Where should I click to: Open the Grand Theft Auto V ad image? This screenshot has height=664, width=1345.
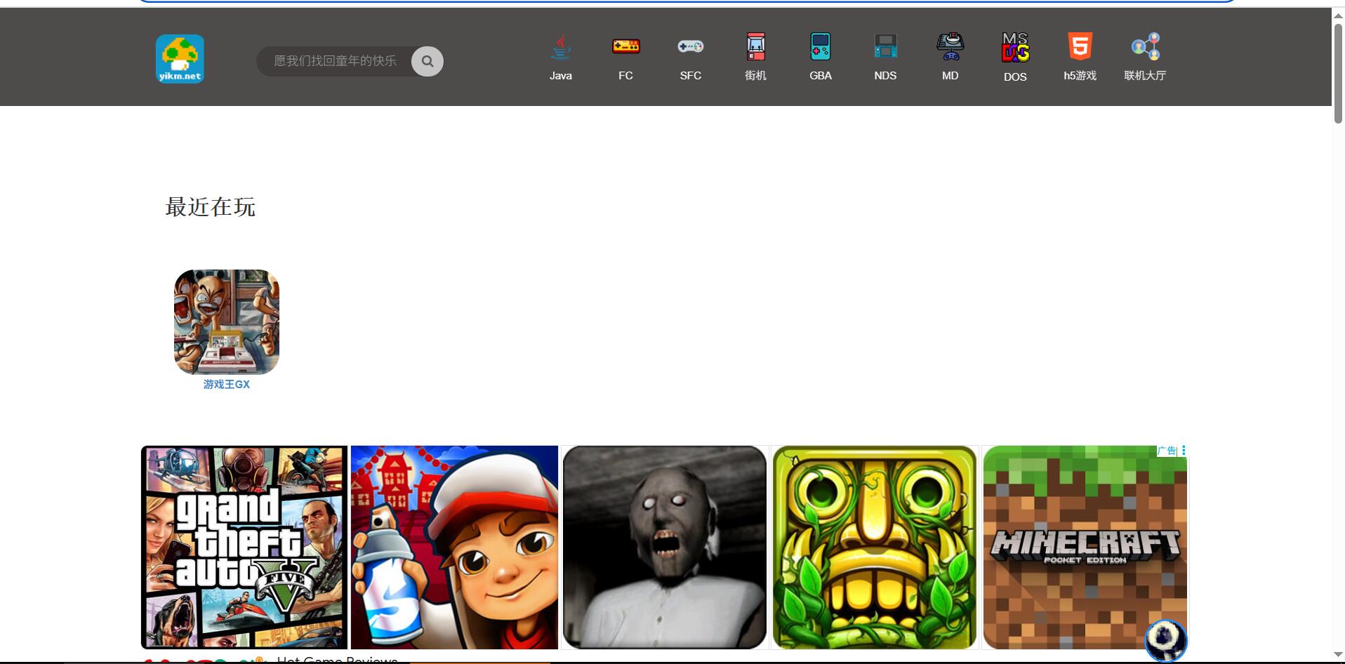[x=244, y=547]
